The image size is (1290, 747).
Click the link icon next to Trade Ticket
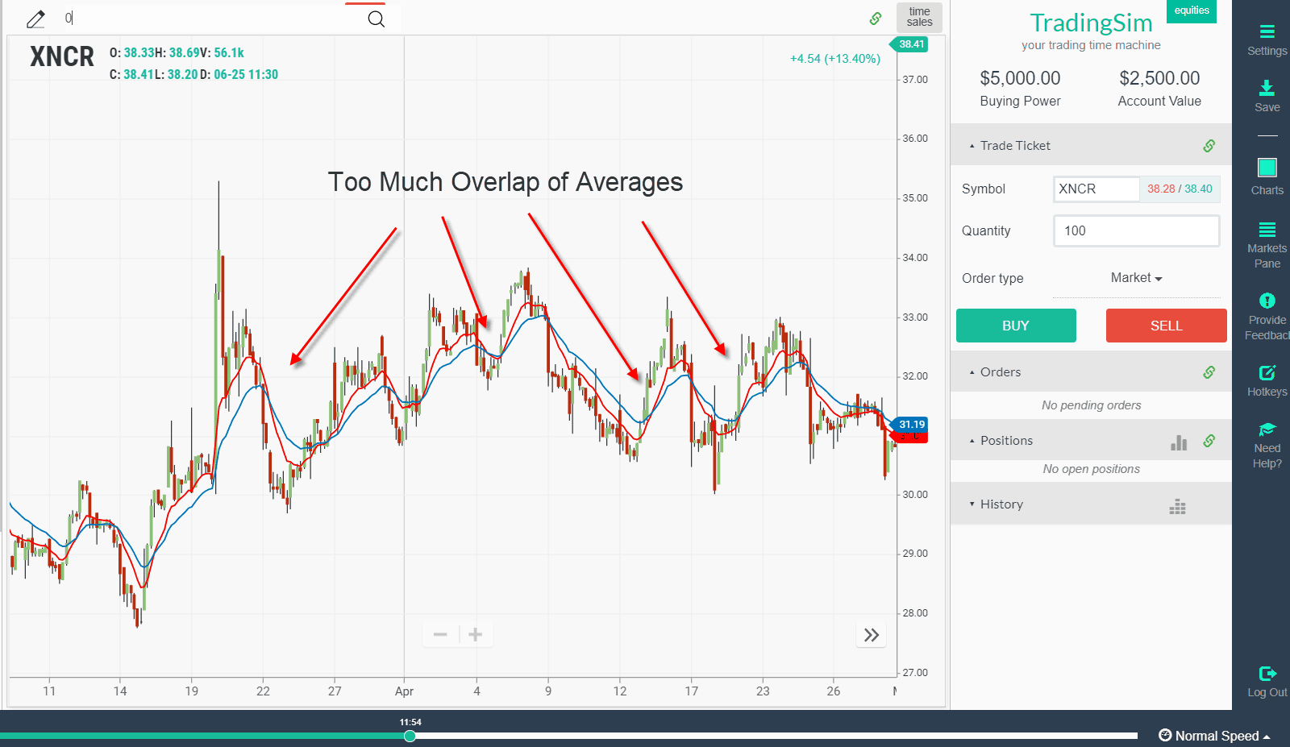point(1209,146)
